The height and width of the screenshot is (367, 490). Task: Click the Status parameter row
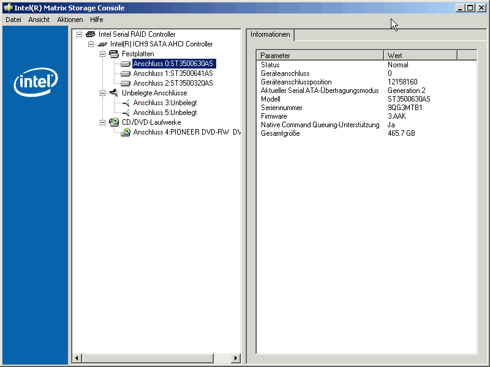(366, 65)
